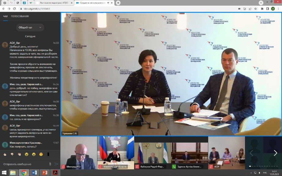Screen dimensions: 282x176
Task: Reload the current page
Action: [x=15, y=9]
